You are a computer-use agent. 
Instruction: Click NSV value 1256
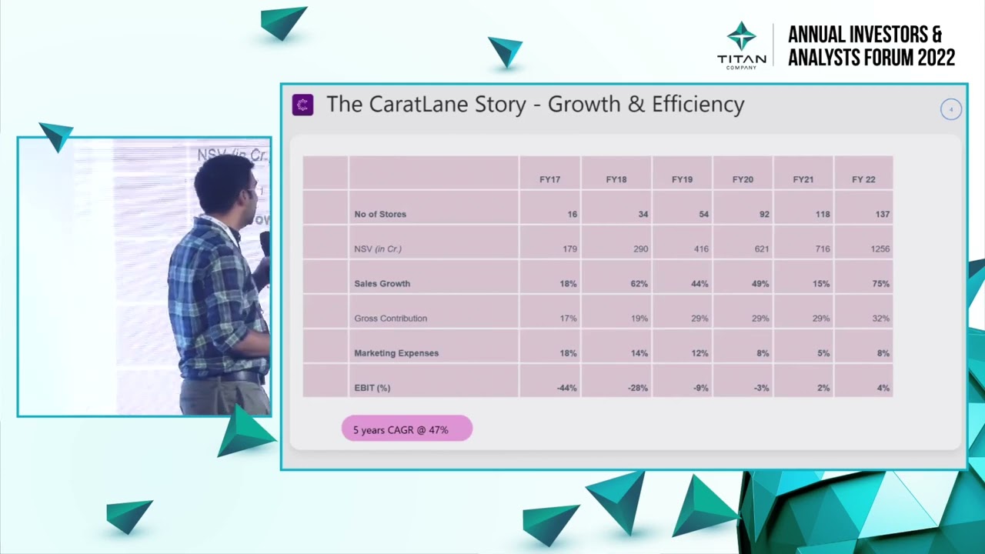pyautogui.click(x=880, y=249)
